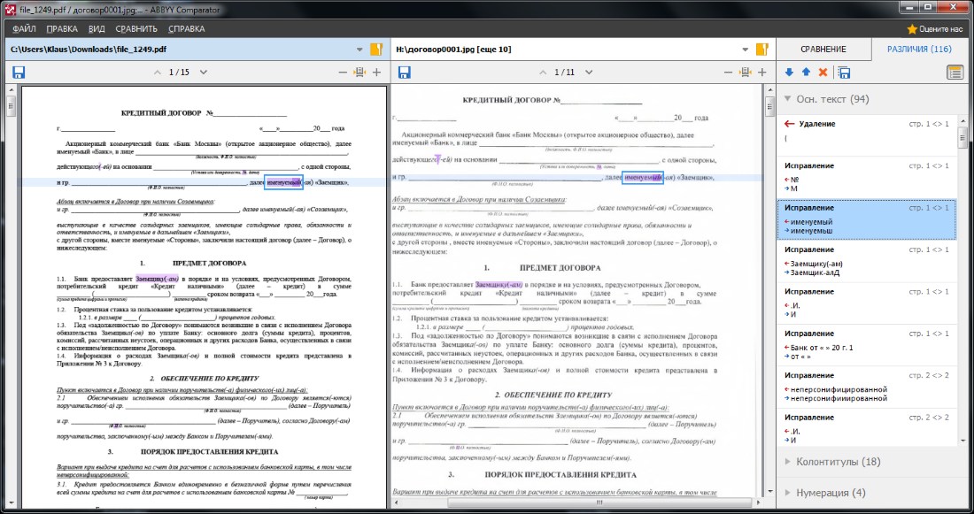Viewport: 974px width, 514px height.
Task: Open the right document path dropdown
Action: pos(746,50)
